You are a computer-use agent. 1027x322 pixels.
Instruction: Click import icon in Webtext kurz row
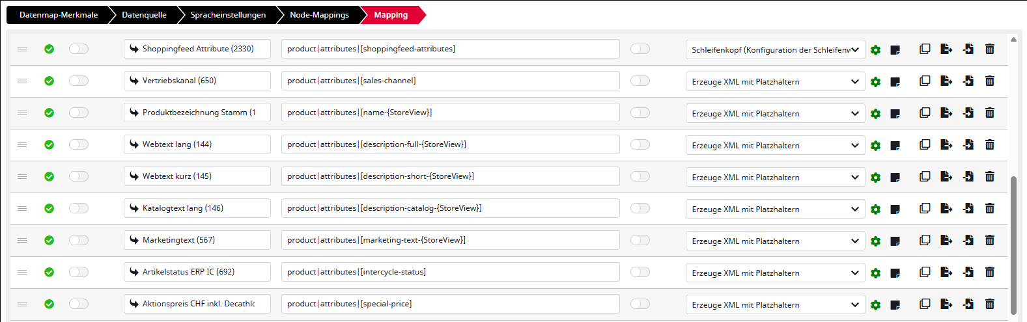(x=968, y=176)
